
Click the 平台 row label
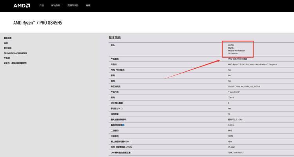[x=113, y=45]
